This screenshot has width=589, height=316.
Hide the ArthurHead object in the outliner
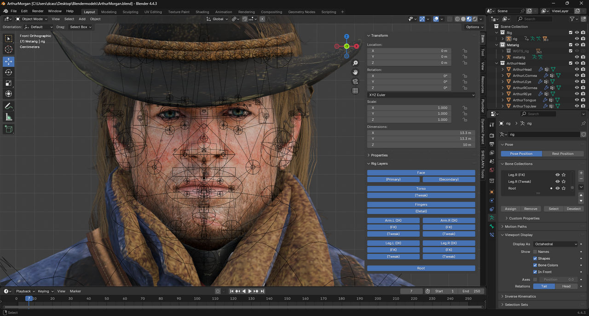click(577, 69)
